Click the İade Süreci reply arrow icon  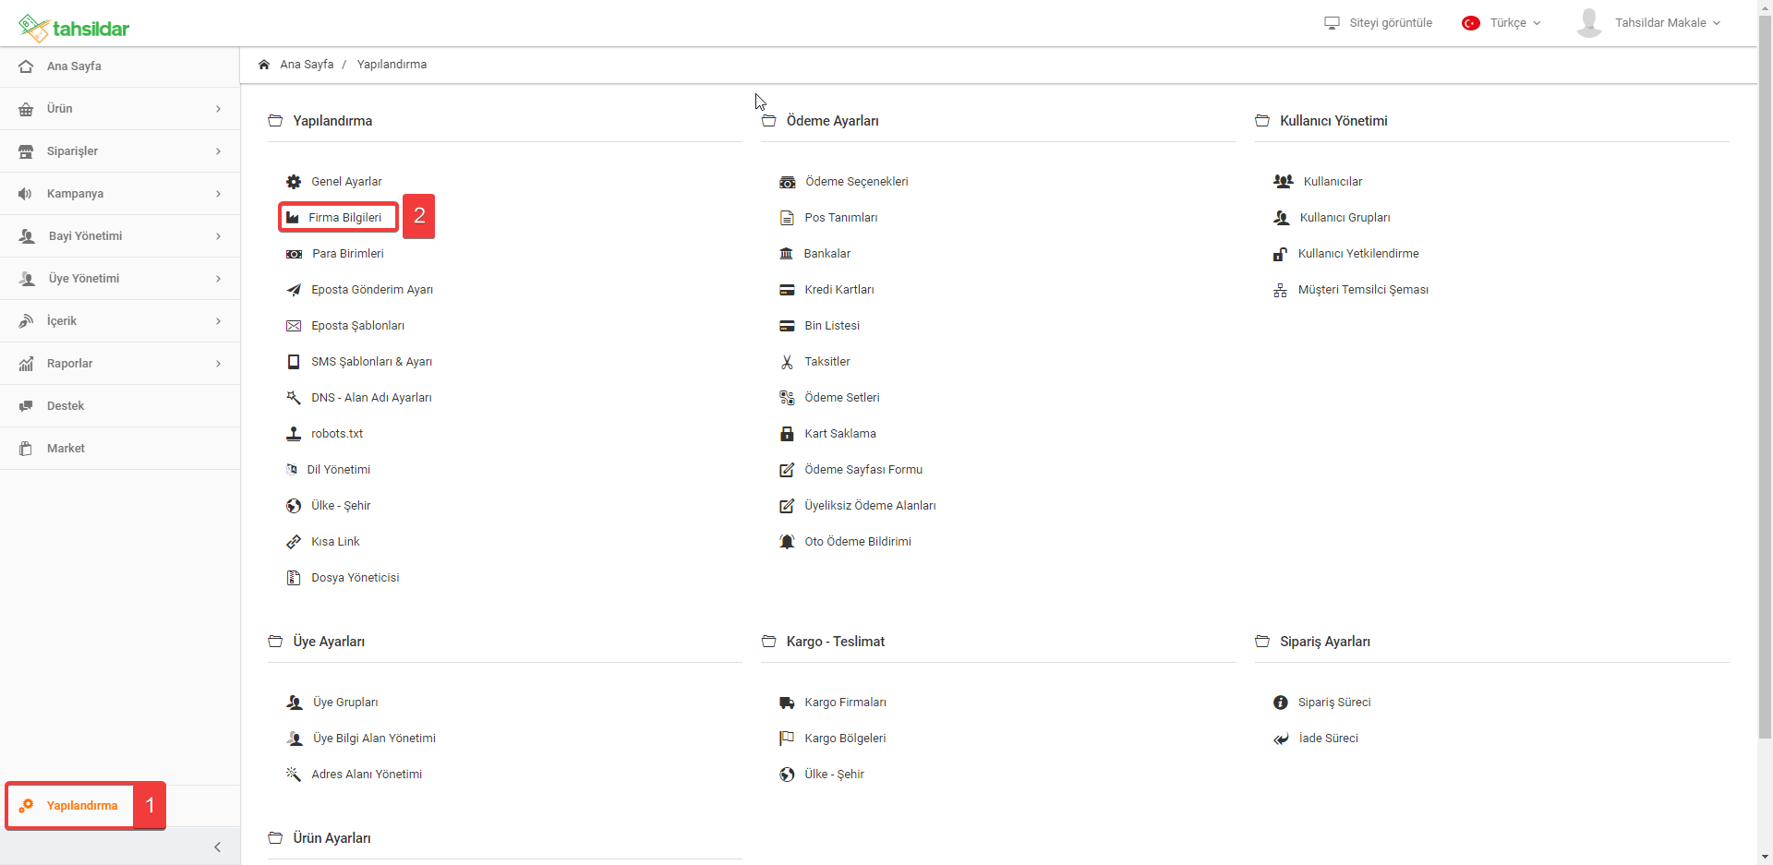pos(1281,739)
